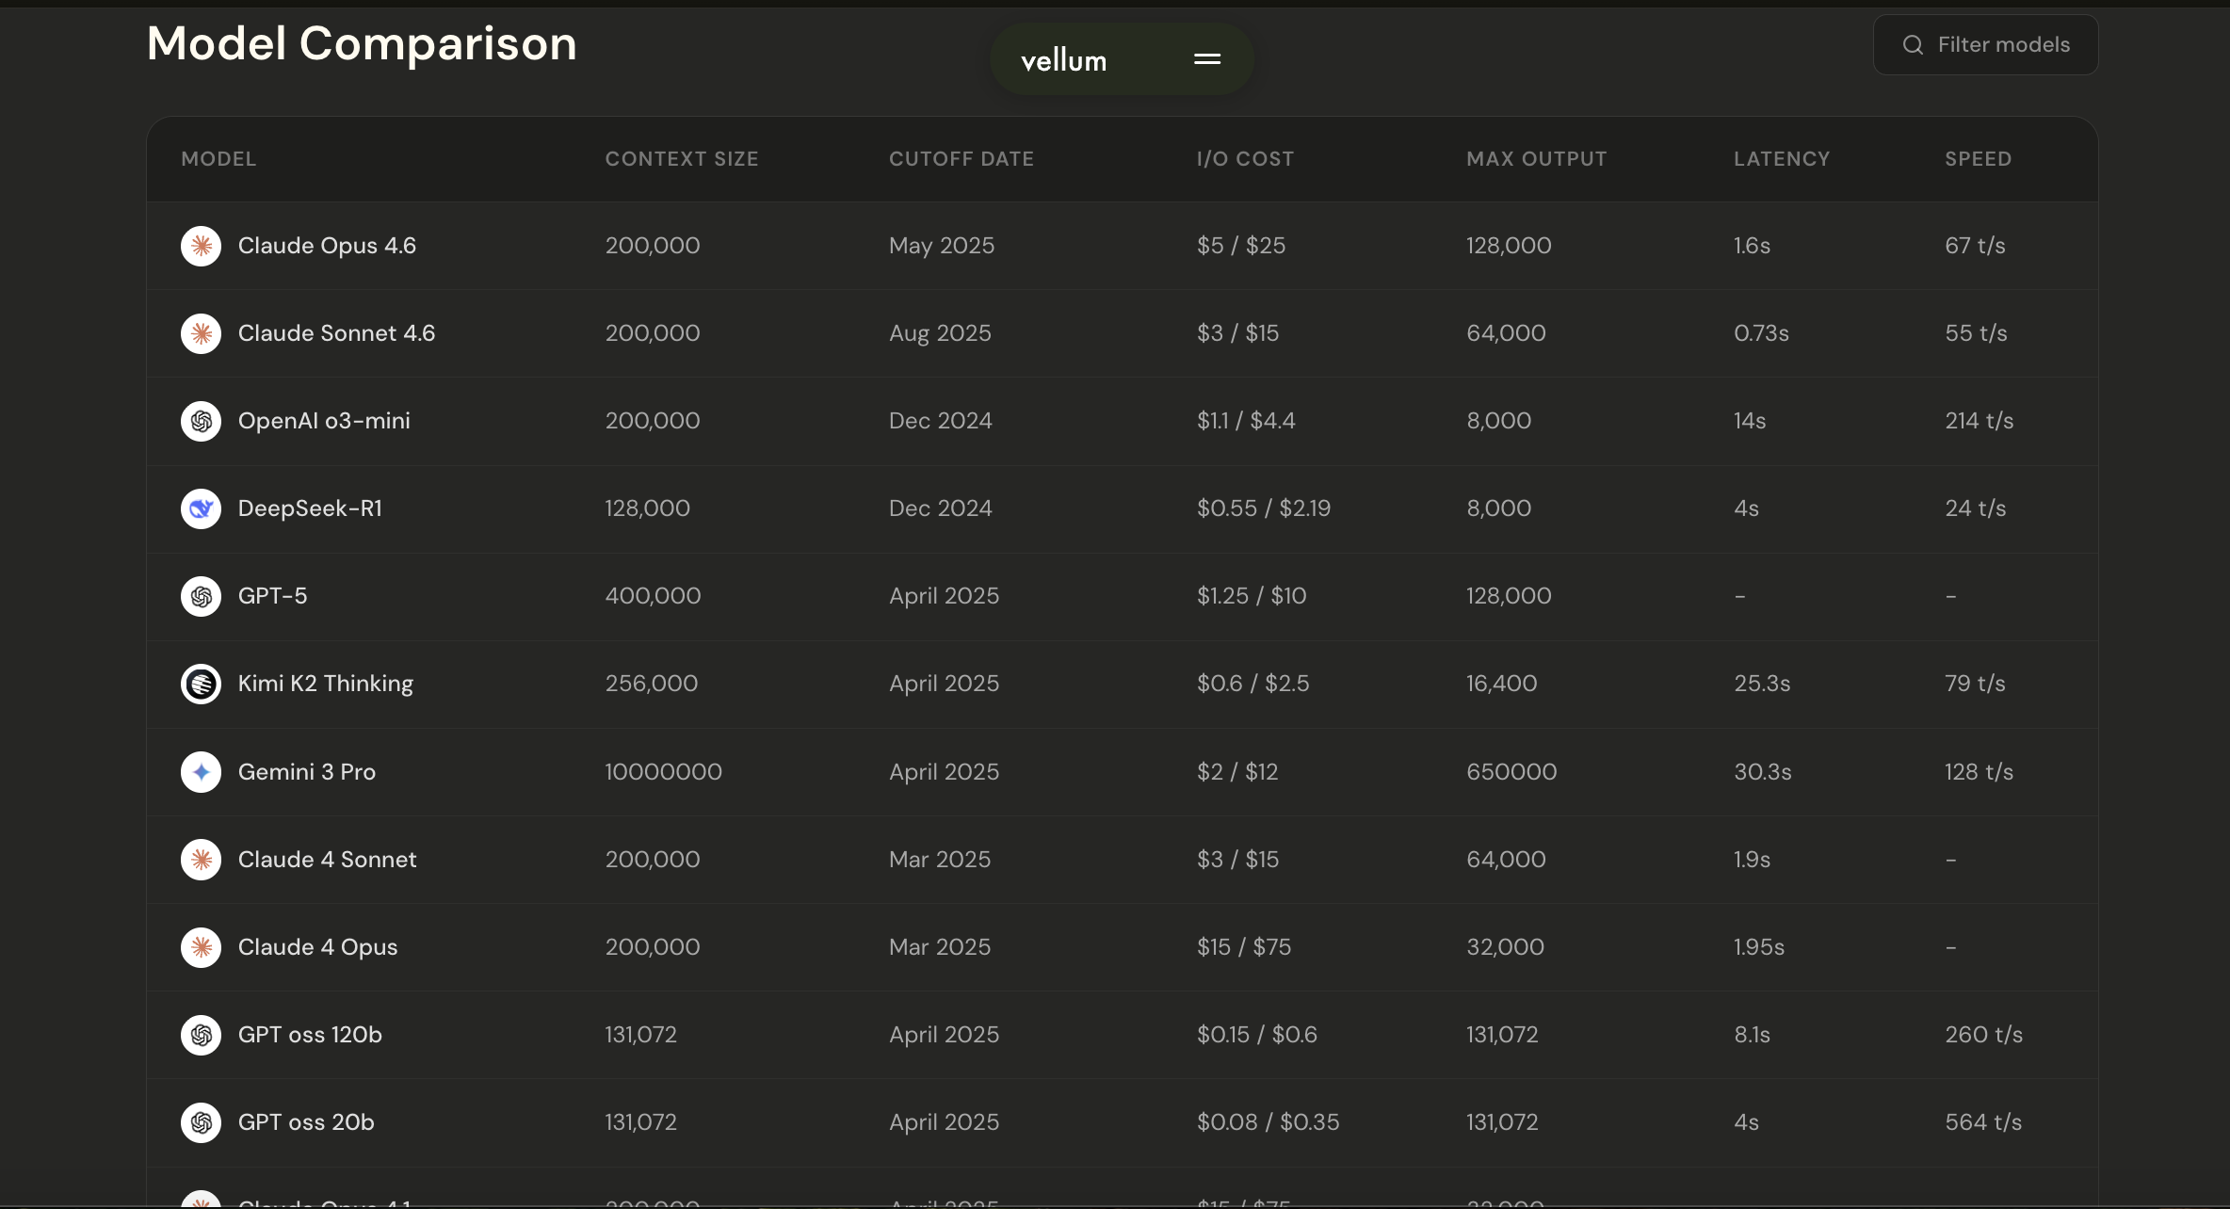Select the Claude 4 Opus model name
The image size is (2230, 1209).
317,947
